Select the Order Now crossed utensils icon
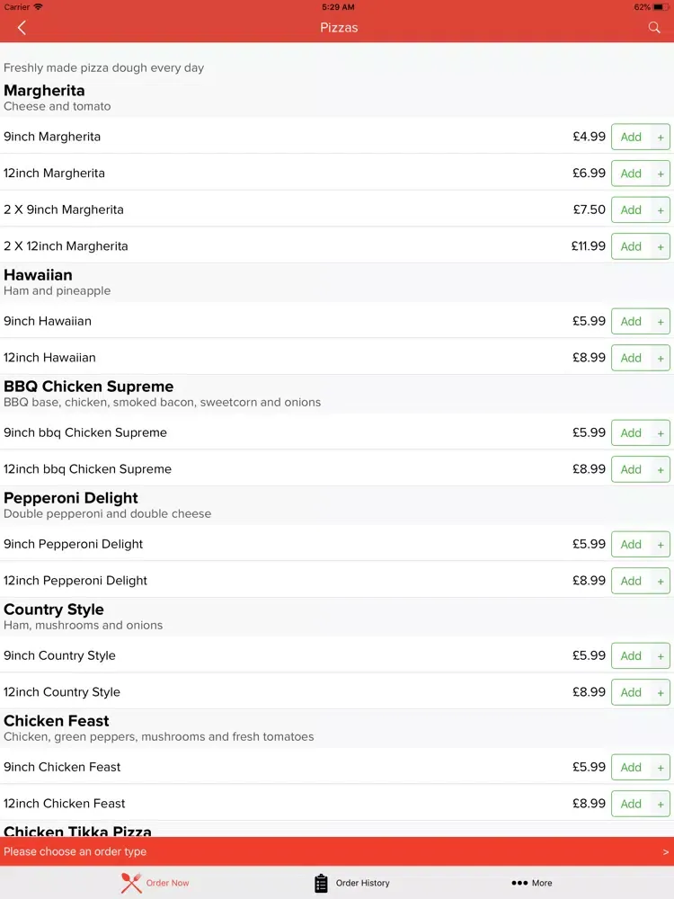Image resolution: width=674 pixels, height=899 pixels. 131,883
